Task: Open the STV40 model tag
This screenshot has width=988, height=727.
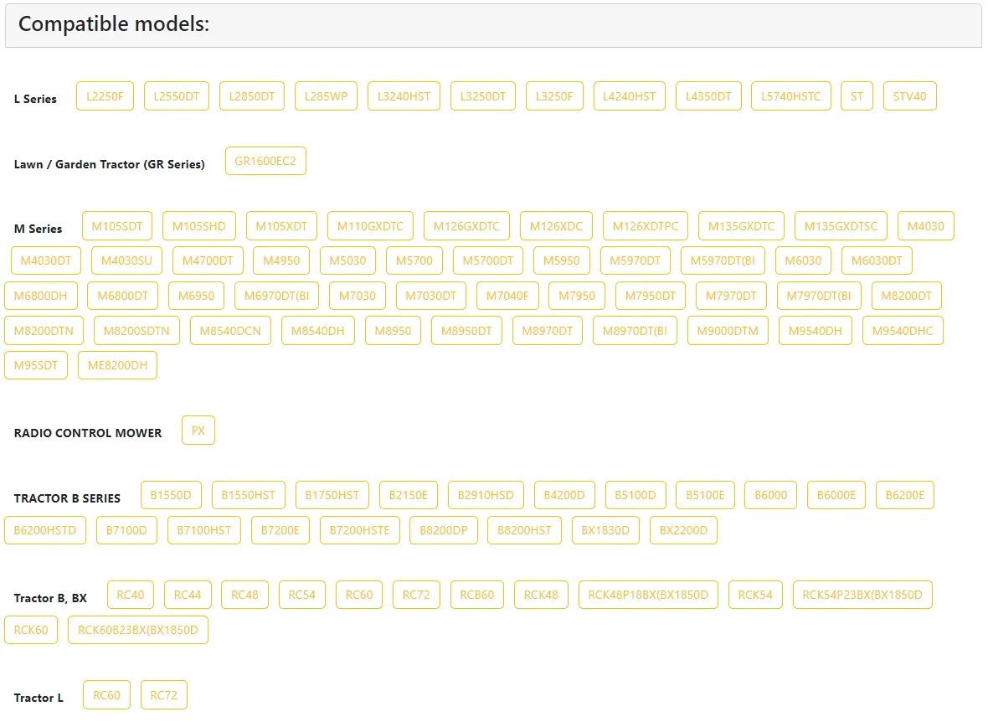Action: pos(910,96)
